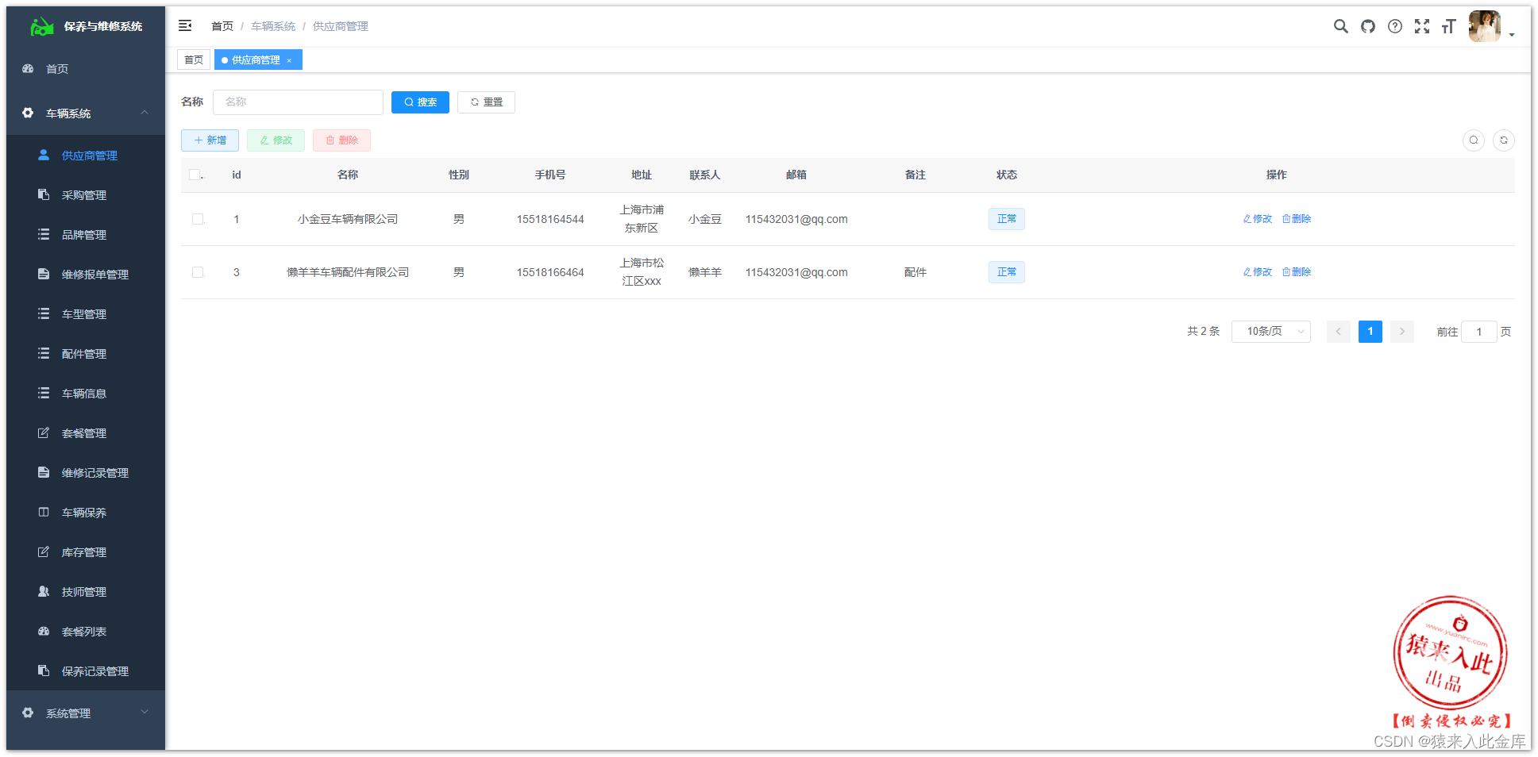Click the red 删除 toolbar button
Image resolution: width=1538 pixels, height=757 pixels.
(x=341, y=140)
